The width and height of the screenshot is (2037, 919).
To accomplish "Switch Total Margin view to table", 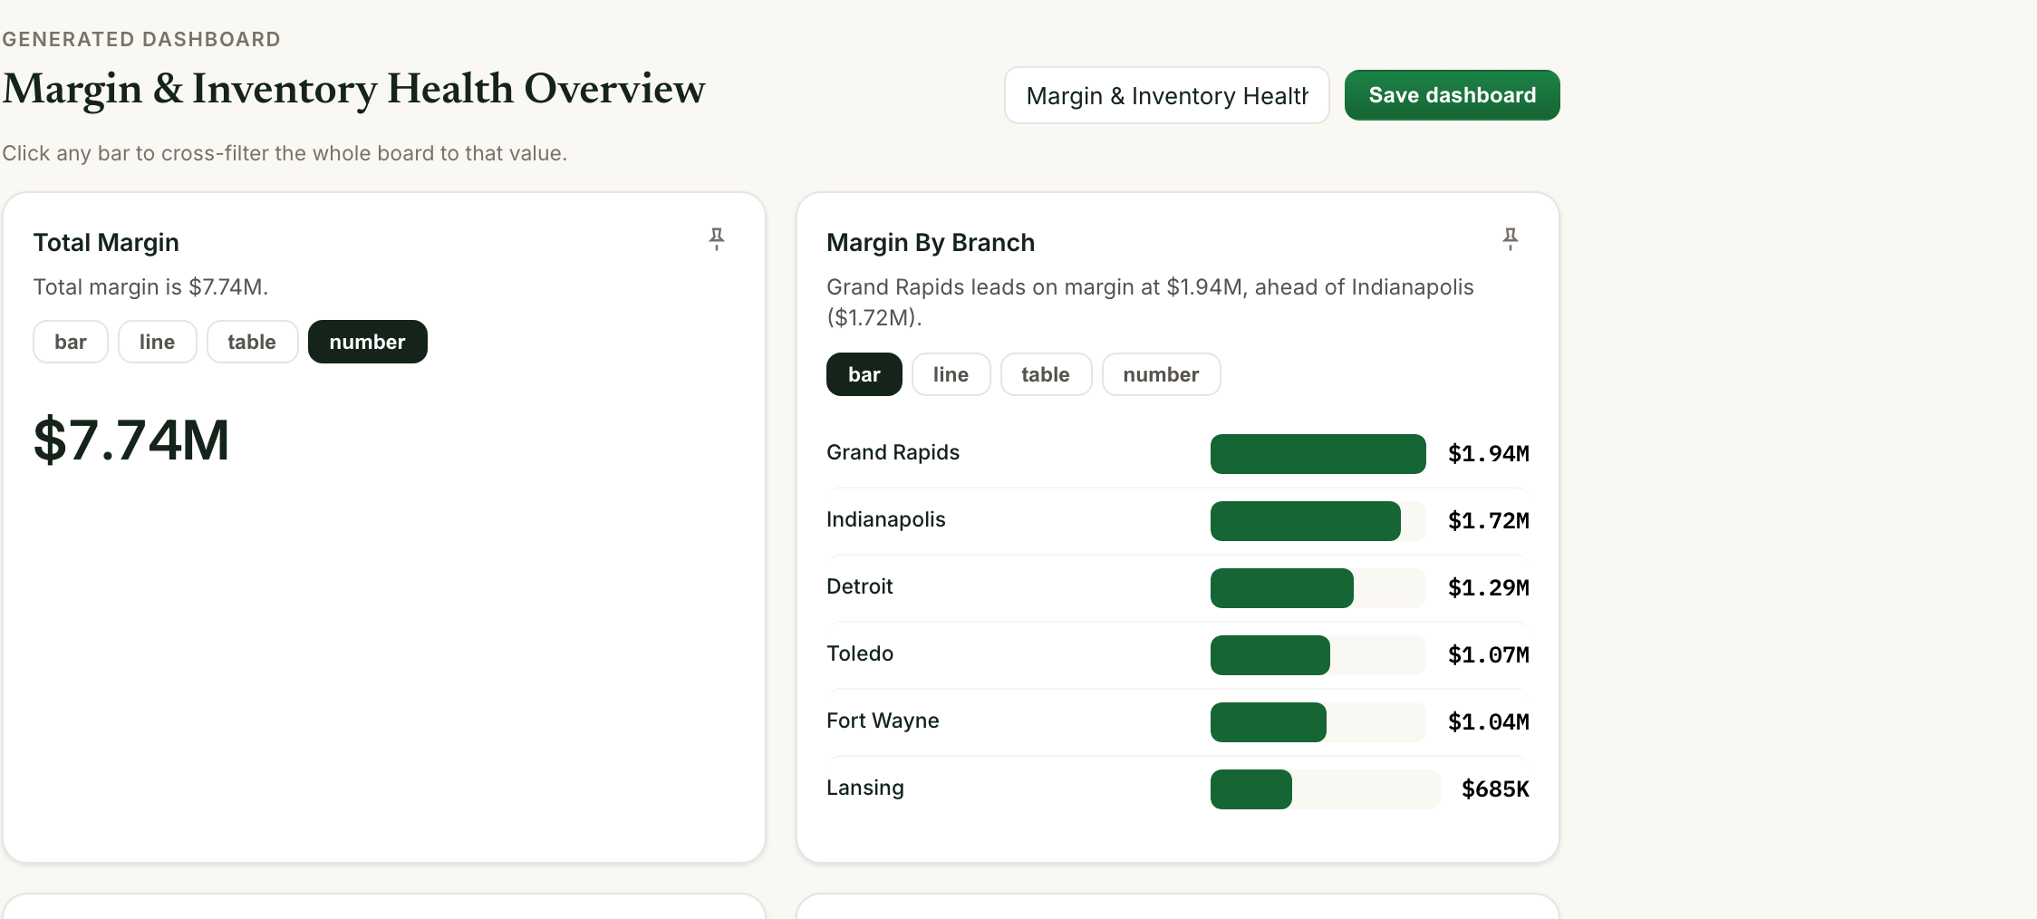I will pyautogui.click(x=252, y=342).
